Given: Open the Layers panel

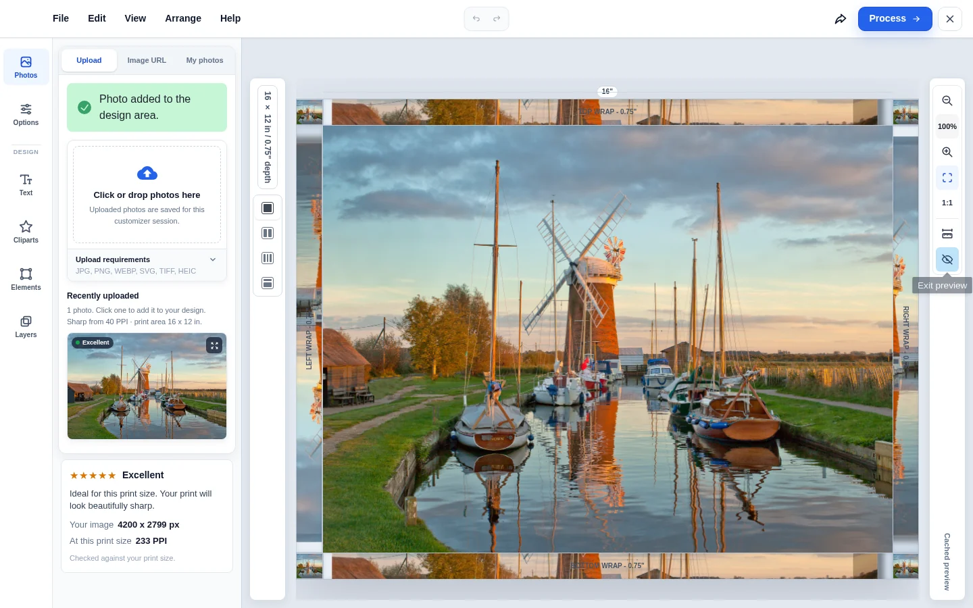Looking at the screenshot, I should [x=26, y=326].
